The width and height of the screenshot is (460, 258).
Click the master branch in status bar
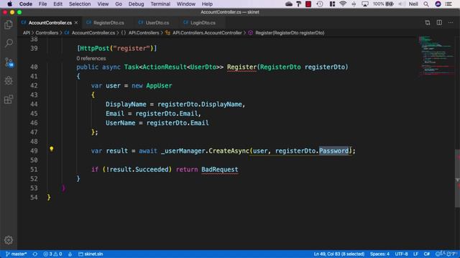16,254
